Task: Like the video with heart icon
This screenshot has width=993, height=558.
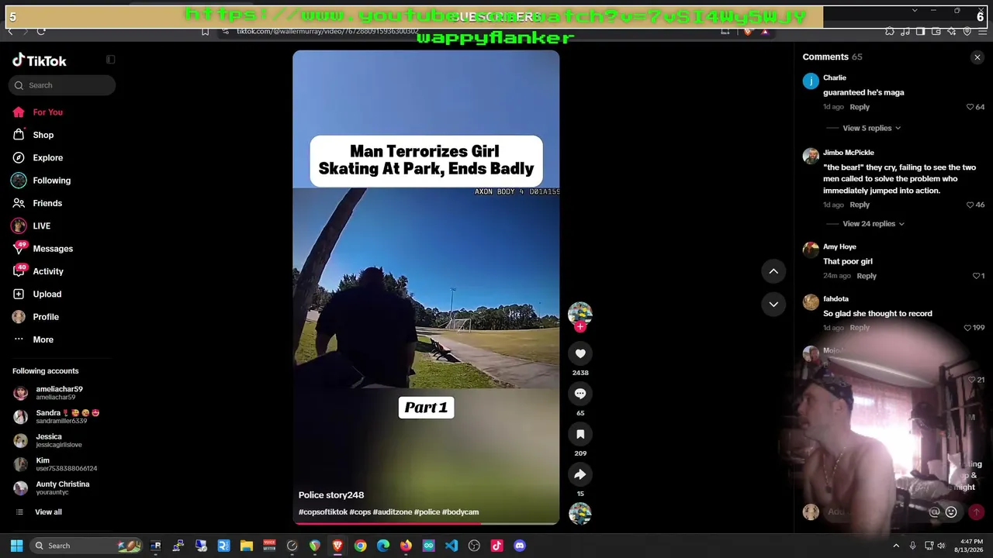Action: pos(580,353)
